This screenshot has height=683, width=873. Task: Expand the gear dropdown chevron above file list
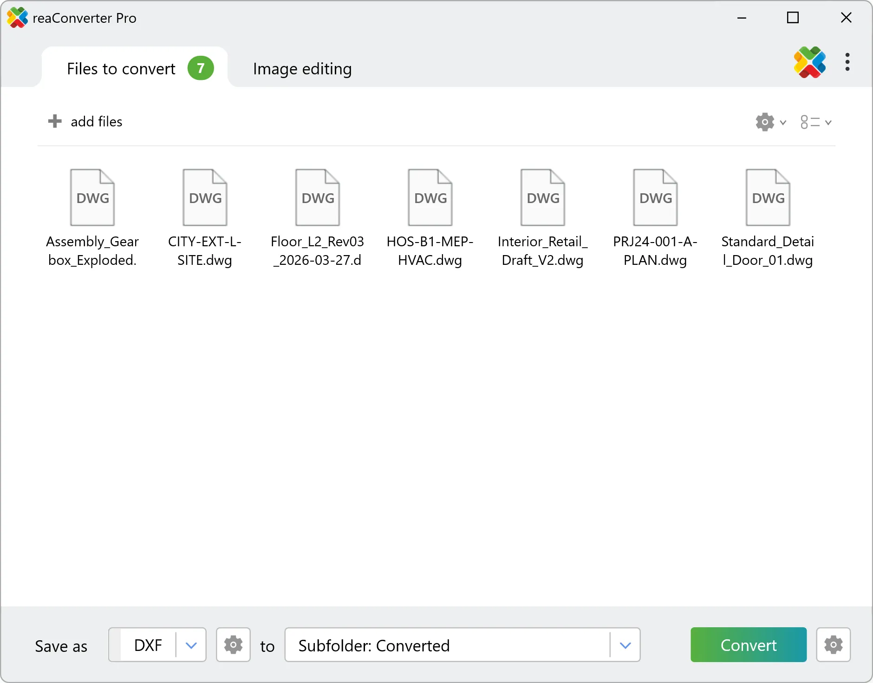[782, 122]
